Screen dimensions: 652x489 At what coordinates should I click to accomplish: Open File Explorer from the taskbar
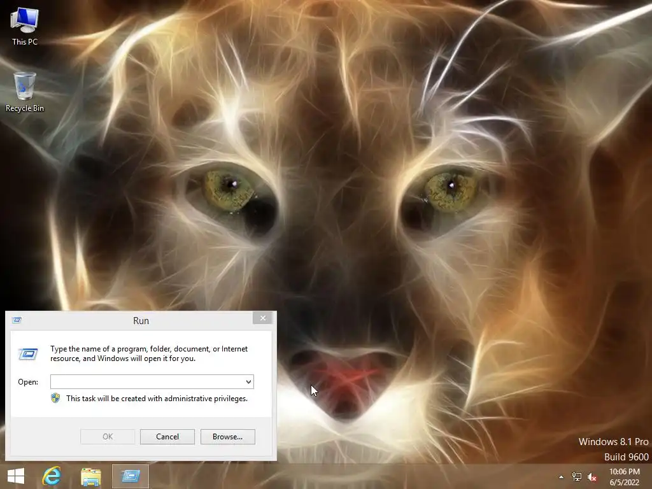pyautogui.click(x=90, y=476)
